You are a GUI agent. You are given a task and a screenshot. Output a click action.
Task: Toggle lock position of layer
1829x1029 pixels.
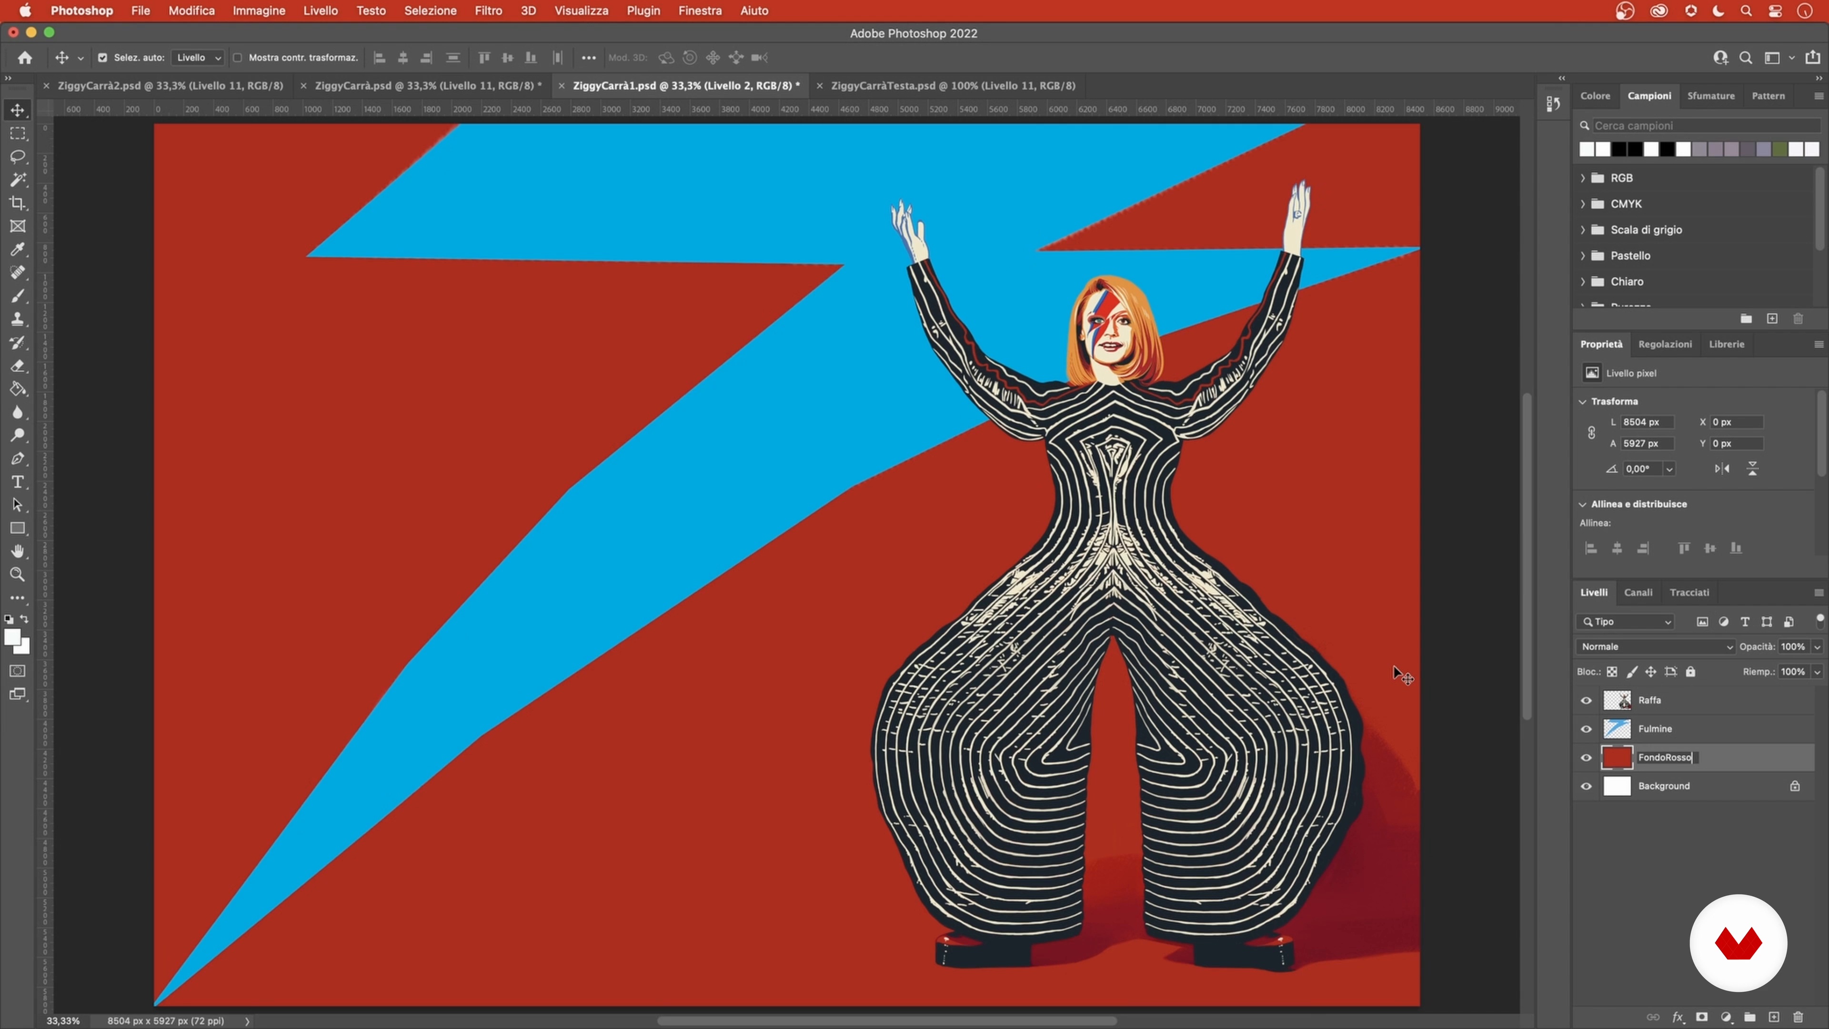pyautogui.click(x=1651, y=672)
